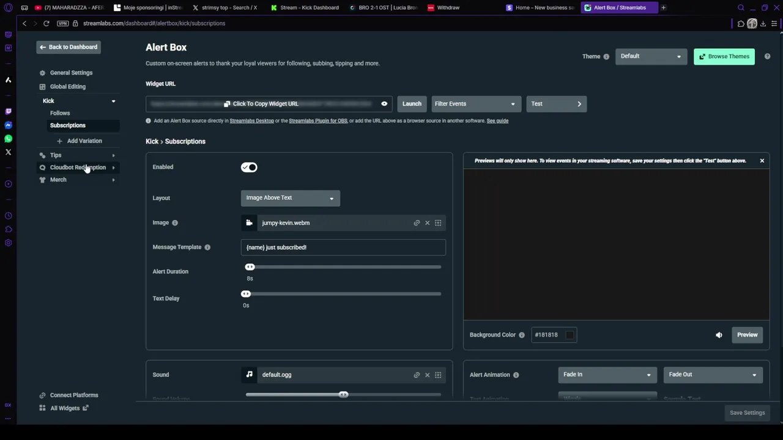
Task: Open the browser search tabs magnifier
Action: pos(741,7)
